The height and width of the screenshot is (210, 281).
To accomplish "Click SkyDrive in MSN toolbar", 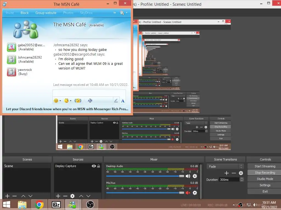I will [86, 13].
